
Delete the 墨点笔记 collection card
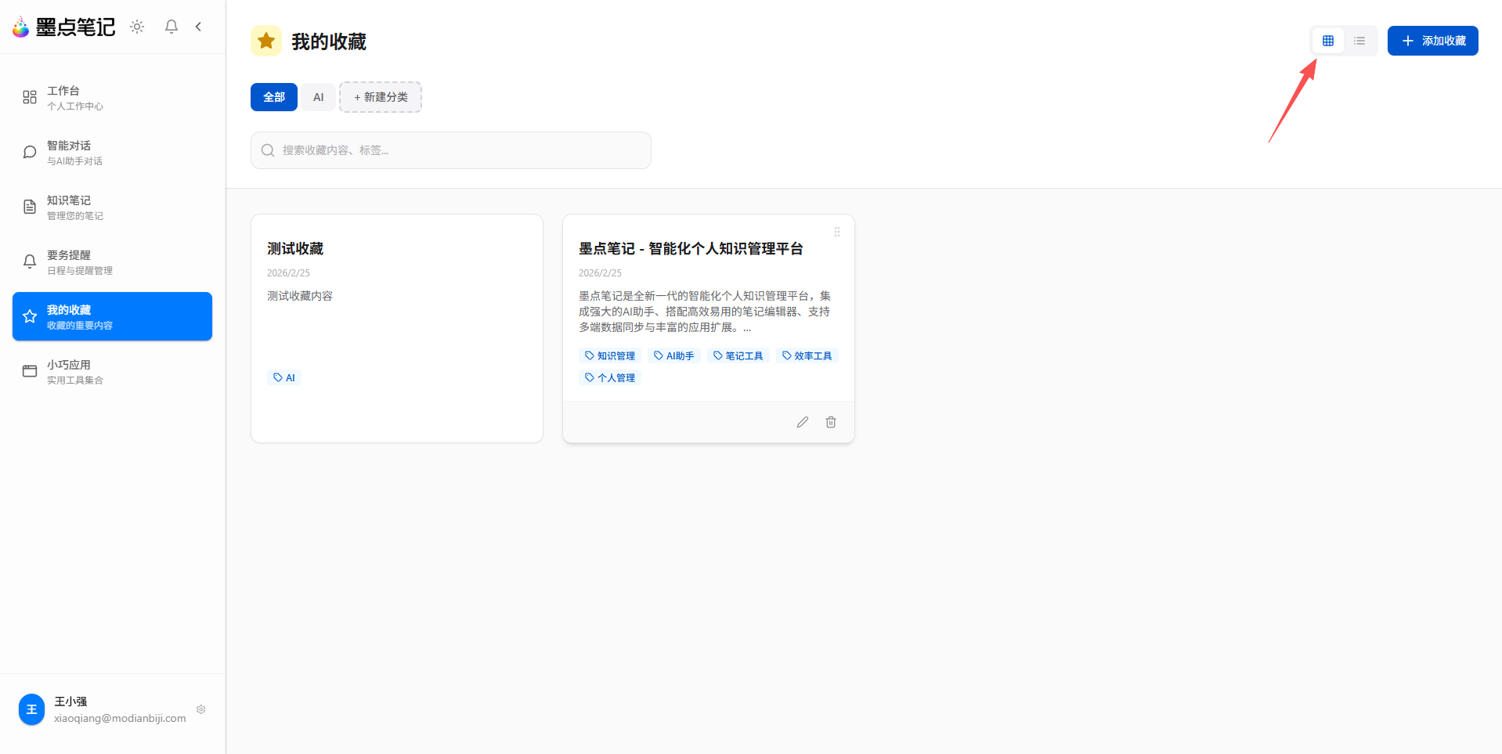[831, 422]
